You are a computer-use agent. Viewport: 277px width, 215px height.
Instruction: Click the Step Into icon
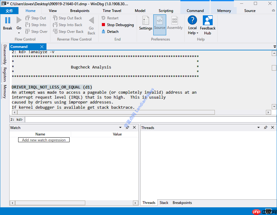(28, 25)
